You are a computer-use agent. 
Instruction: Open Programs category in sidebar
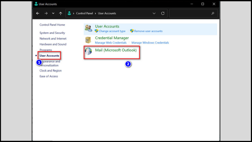[46, 50]
